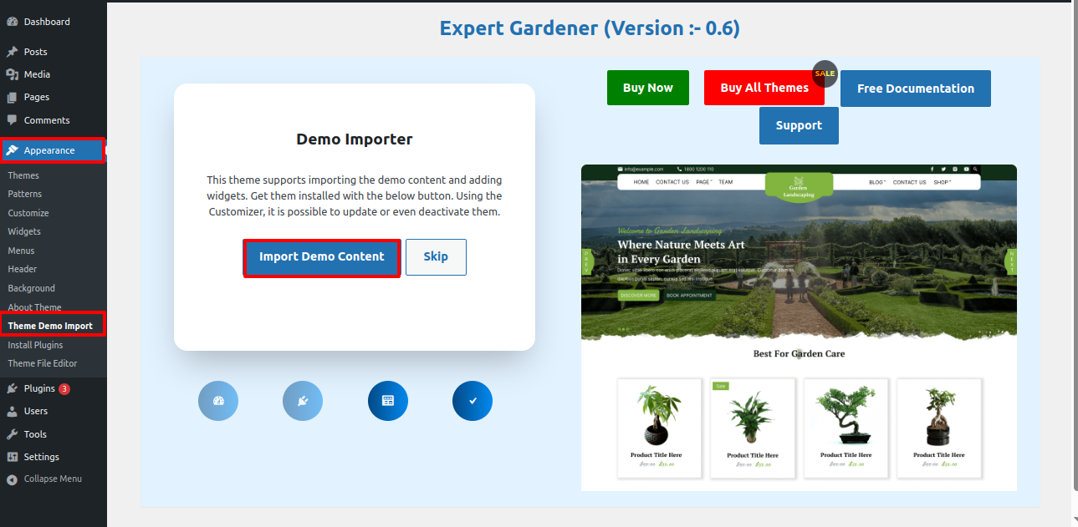Open the Widgets submenu item

point(24,231)
